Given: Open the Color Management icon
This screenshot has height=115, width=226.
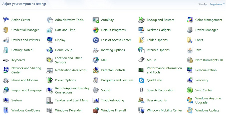Looking at the screenshot, I should tap(190, 20).
